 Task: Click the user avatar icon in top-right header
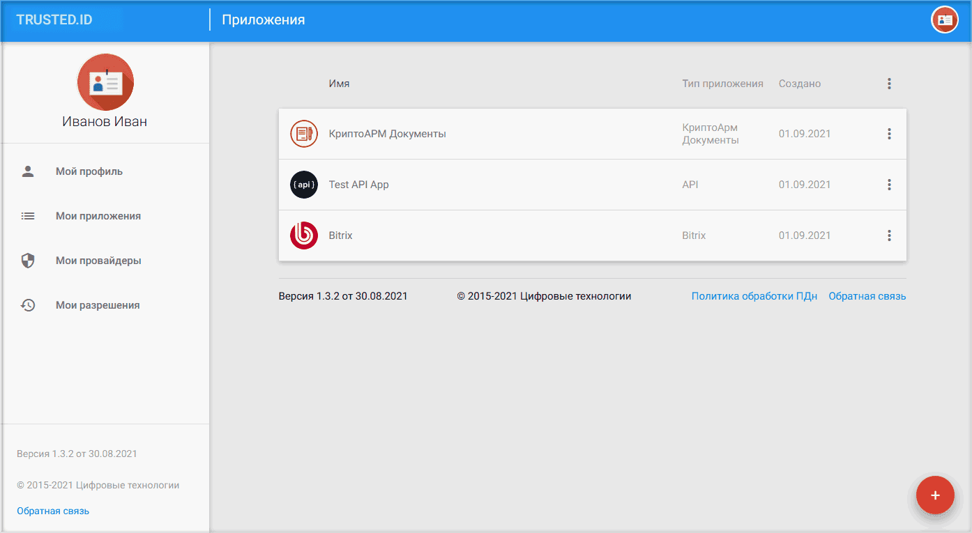click(945, 20)
